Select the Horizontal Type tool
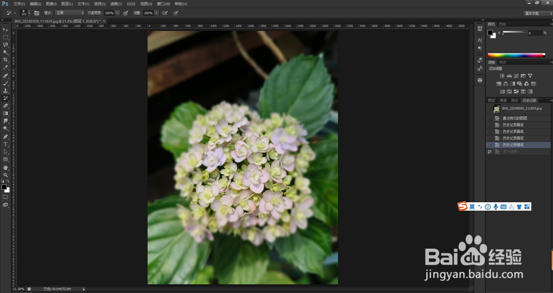The width and height of the screenshot is (553, 293). point(5,144)
